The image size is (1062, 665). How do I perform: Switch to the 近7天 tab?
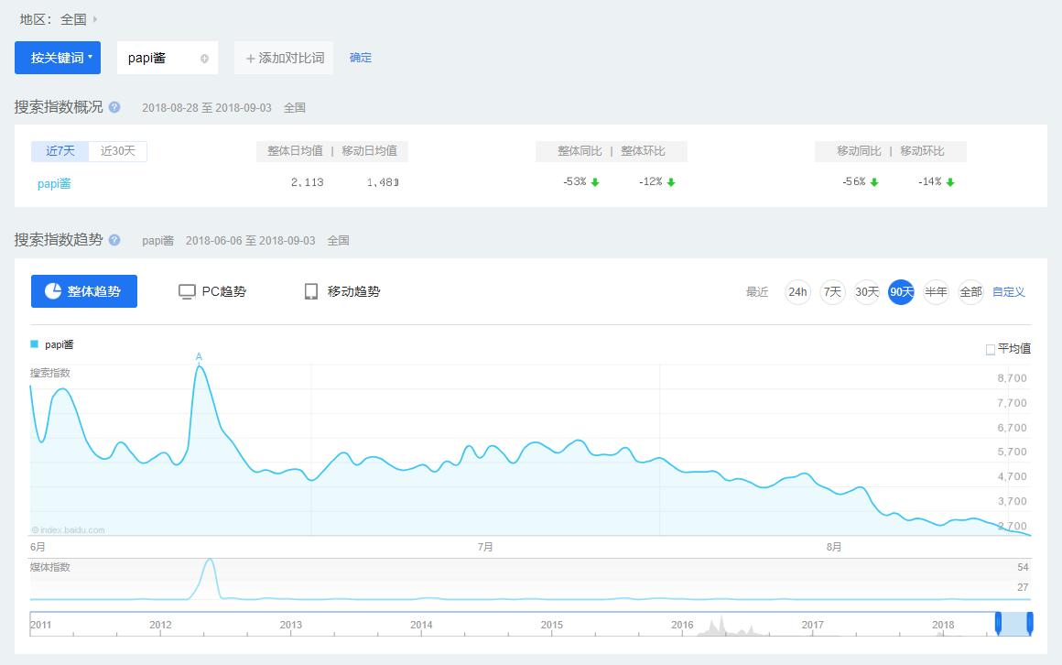click(60, 151)
